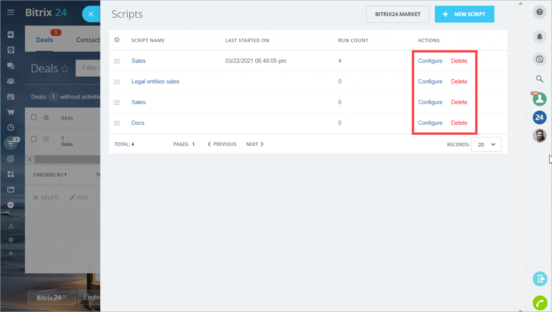Configure Sales script with run count 4
The width and height of the screenshot is (552, 312).
430,61
